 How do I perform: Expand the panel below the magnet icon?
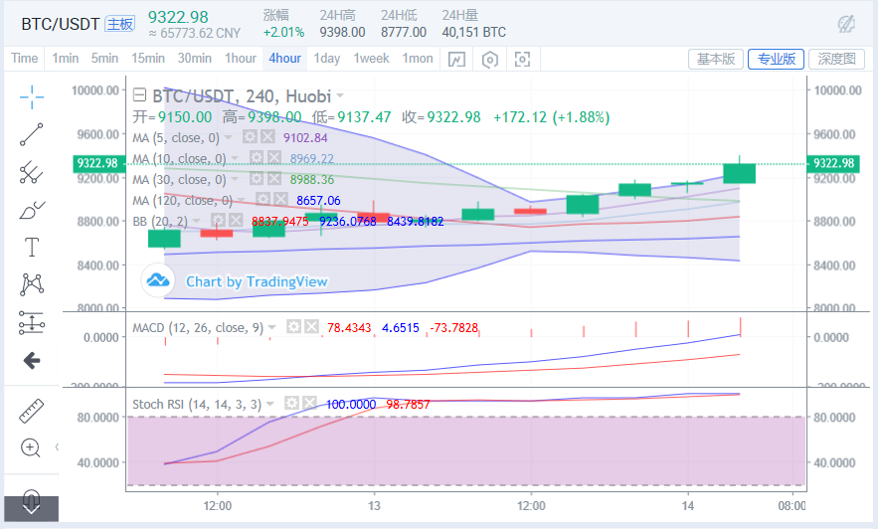pyautogui.click(x=32, y=508)
